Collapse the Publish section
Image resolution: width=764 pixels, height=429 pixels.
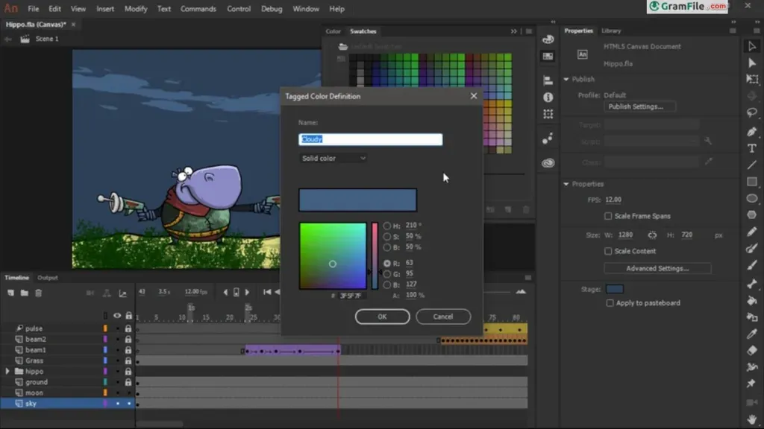[x=566, y=79]
